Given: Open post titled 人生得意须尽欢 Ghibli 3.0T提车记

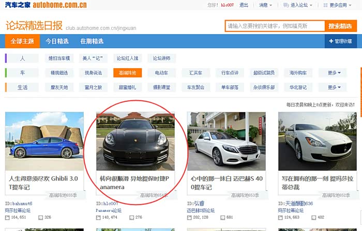Looking at the screenshot, I should tap(43, 183).
